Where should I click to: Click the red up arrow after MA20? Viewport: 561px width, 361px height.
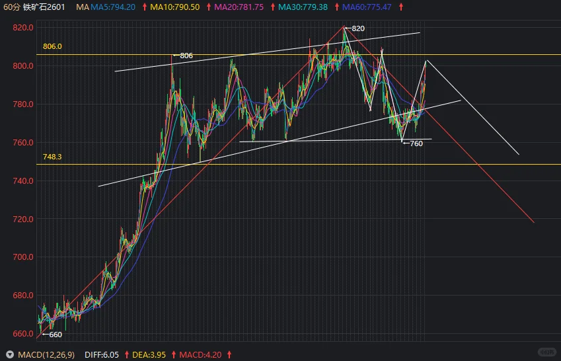(x=273, y=7)
